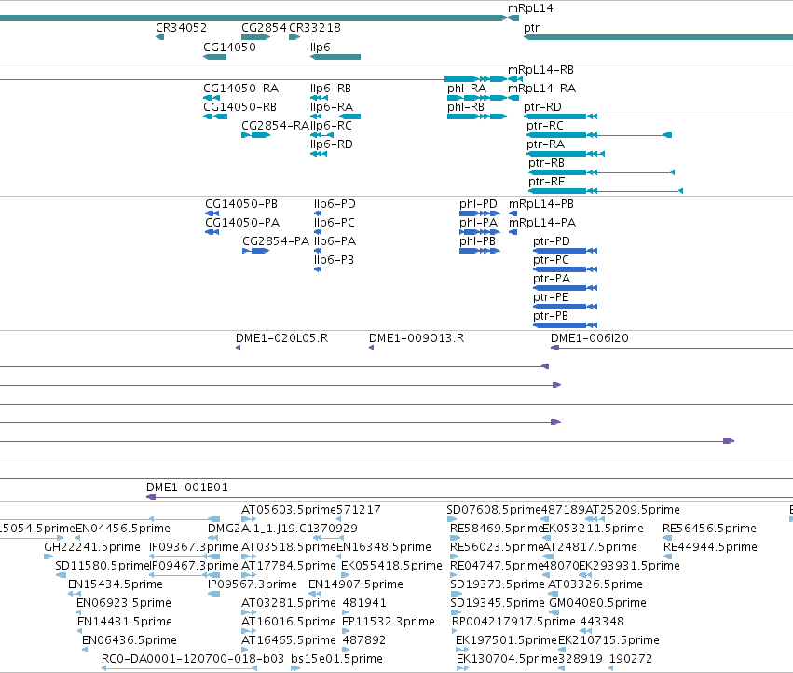
Task: Select protein ptr-PD
Action: click(566, 251)
